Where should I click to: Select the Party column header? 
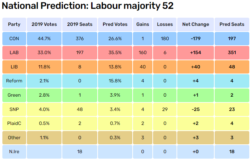point(14,25)
